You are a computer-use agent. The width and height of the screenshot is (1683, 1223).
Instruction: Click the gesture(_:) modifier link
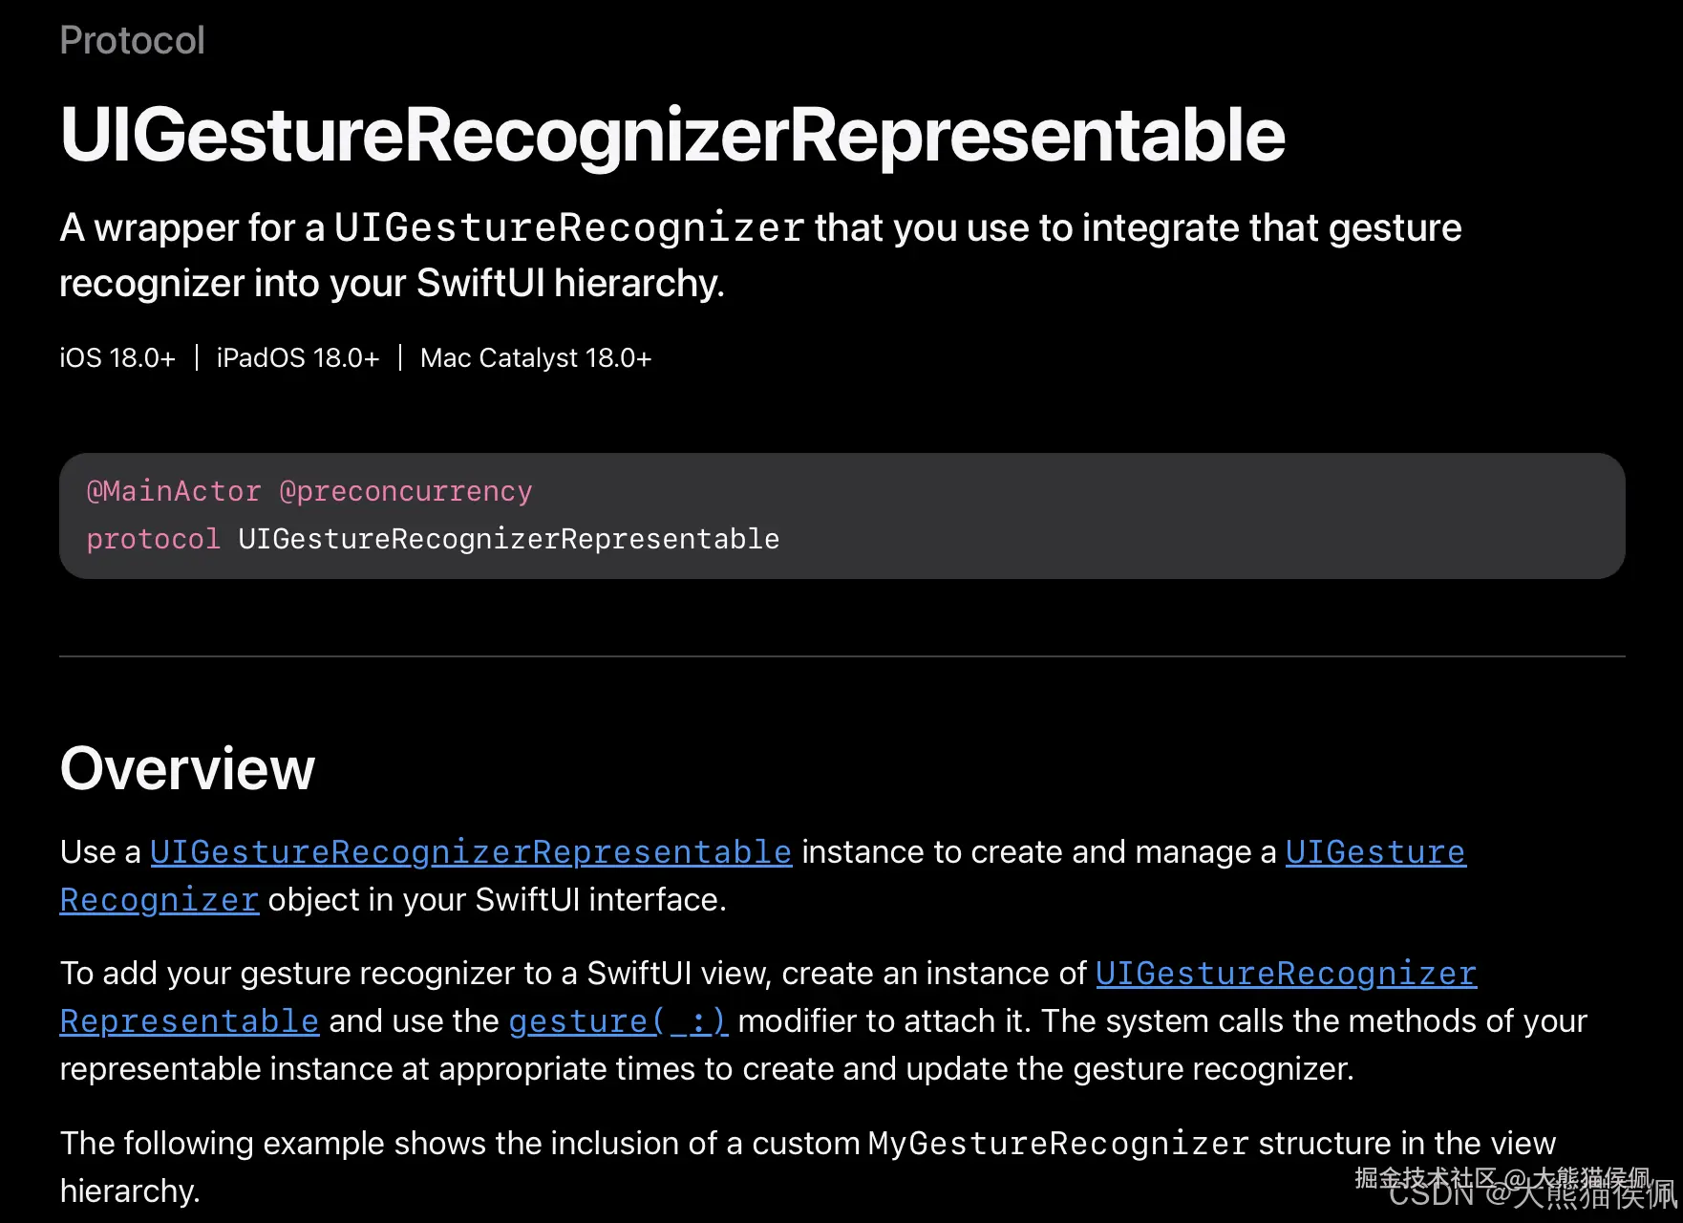point(618,1021)
